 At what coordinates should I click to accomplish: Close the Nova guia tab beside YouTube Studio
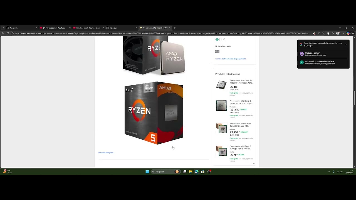(137, 28)
